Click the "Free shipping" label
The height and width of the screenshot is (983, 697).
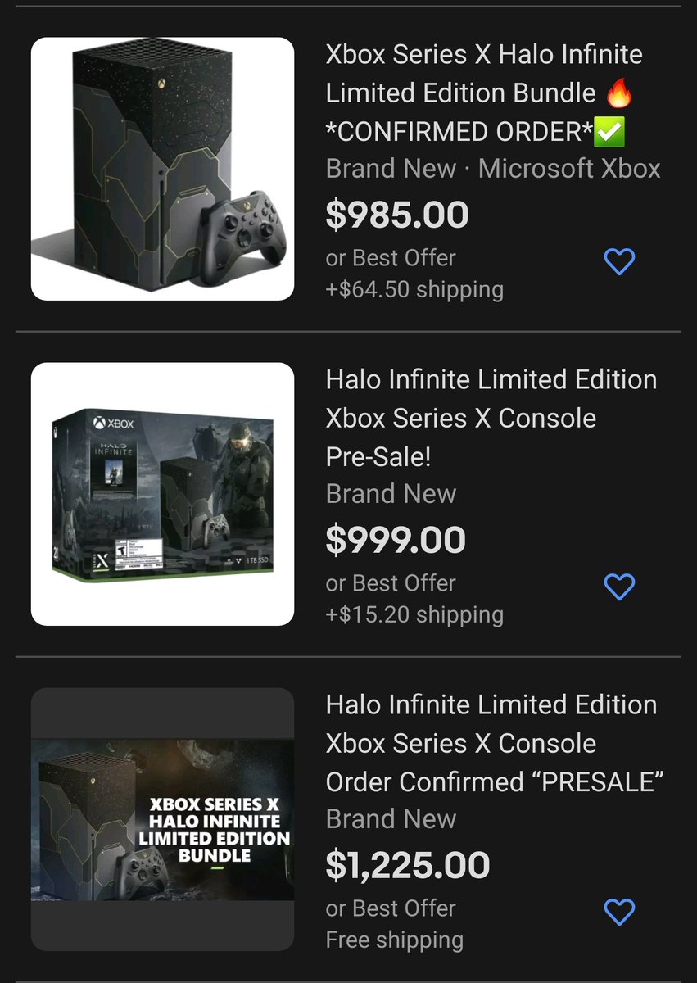click(x=395, y=940)
